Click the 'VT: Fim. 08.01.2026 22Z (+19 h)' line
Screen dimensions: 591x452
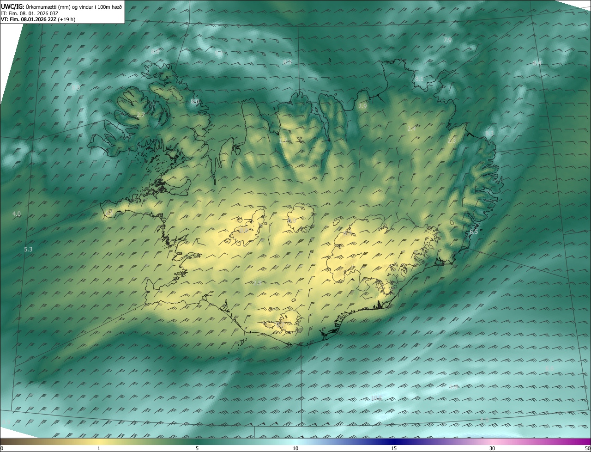[38, 19]
